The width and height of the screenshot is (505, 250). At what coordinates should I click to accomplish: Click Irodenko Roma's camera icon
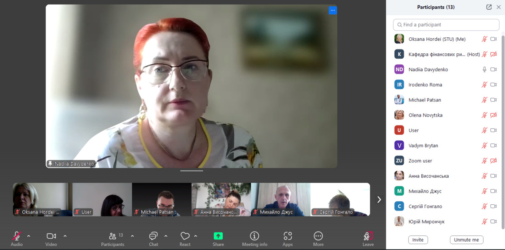click(x=494, y=85)
